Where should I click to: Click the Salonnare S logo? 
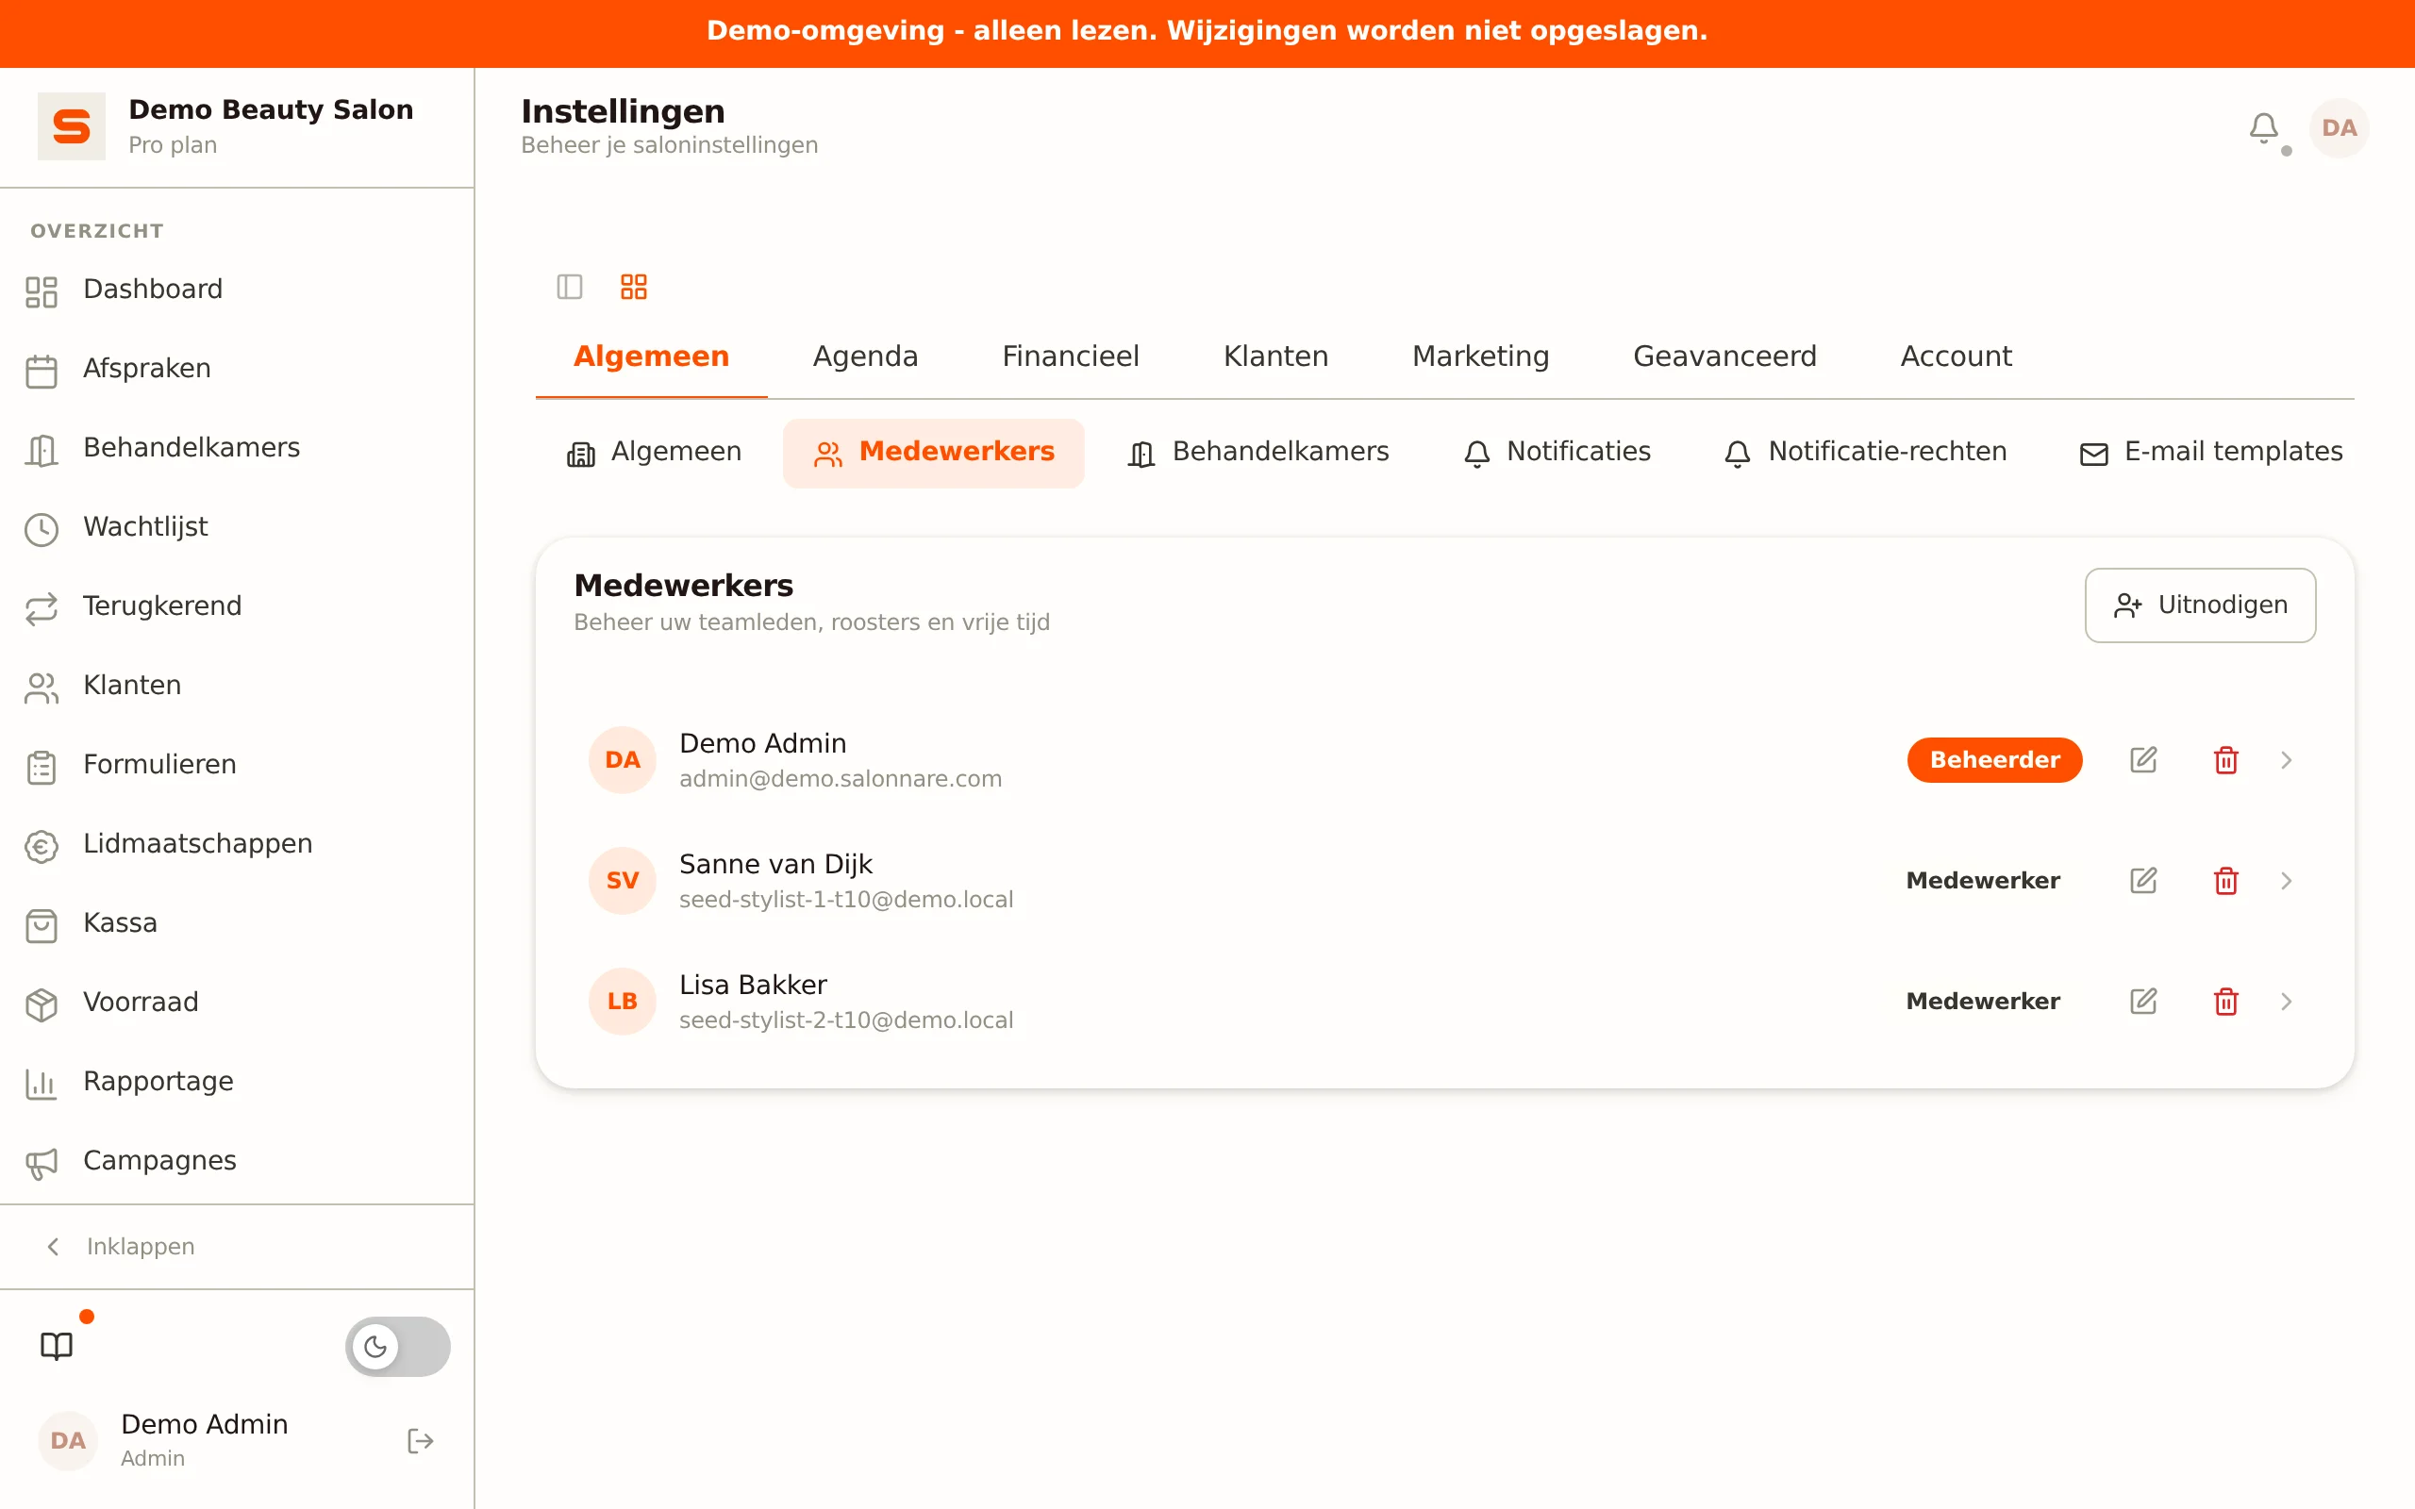click(72, 126)
